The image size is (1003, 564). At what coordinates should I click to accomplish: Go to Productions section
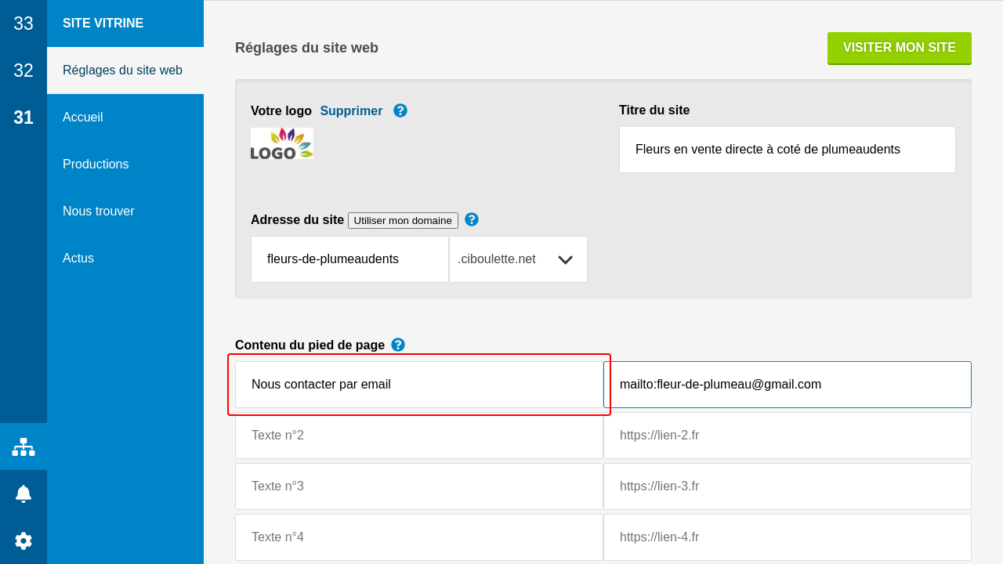96,164
